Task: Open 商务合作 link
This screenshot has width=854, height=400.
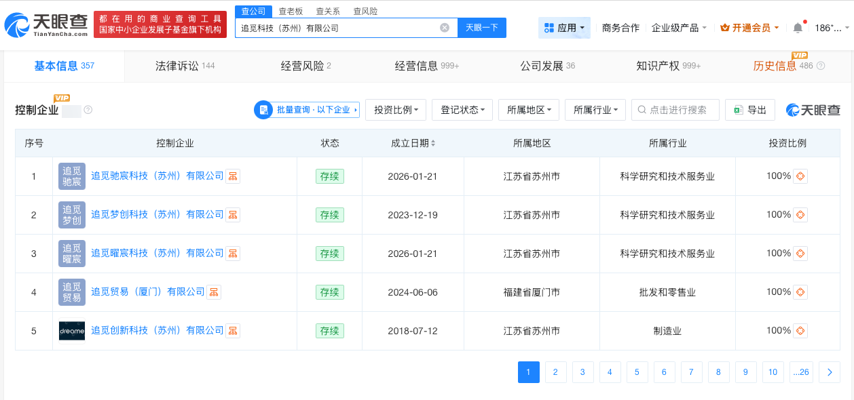Action: pyautogui.click(x=620, y=28)
